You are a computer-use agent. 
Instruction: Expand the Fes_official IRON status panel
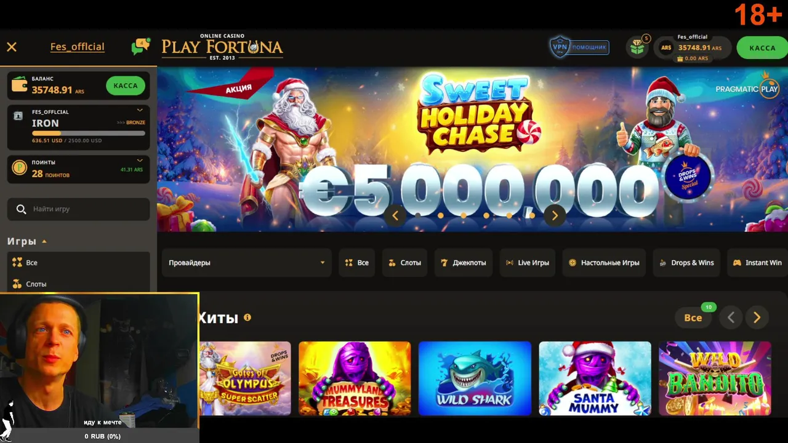tap(140, 111)
